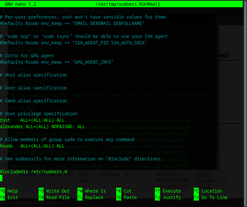
Task: Select the ^J Justify shortcut
Action: [168, 197]
